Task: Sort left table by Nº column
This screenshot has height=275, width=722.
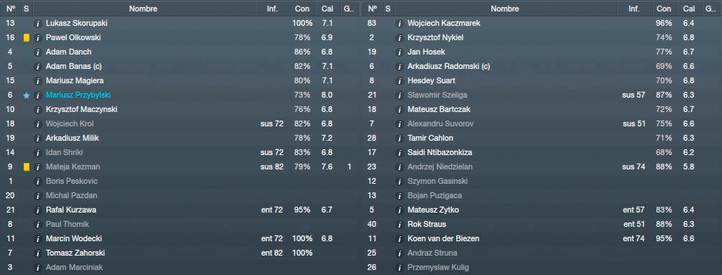Action: pos(10,9)
